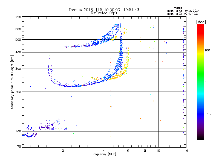
Task: Click the 'Frequency [MHz]' axis label
Action: tap(104, 154)
